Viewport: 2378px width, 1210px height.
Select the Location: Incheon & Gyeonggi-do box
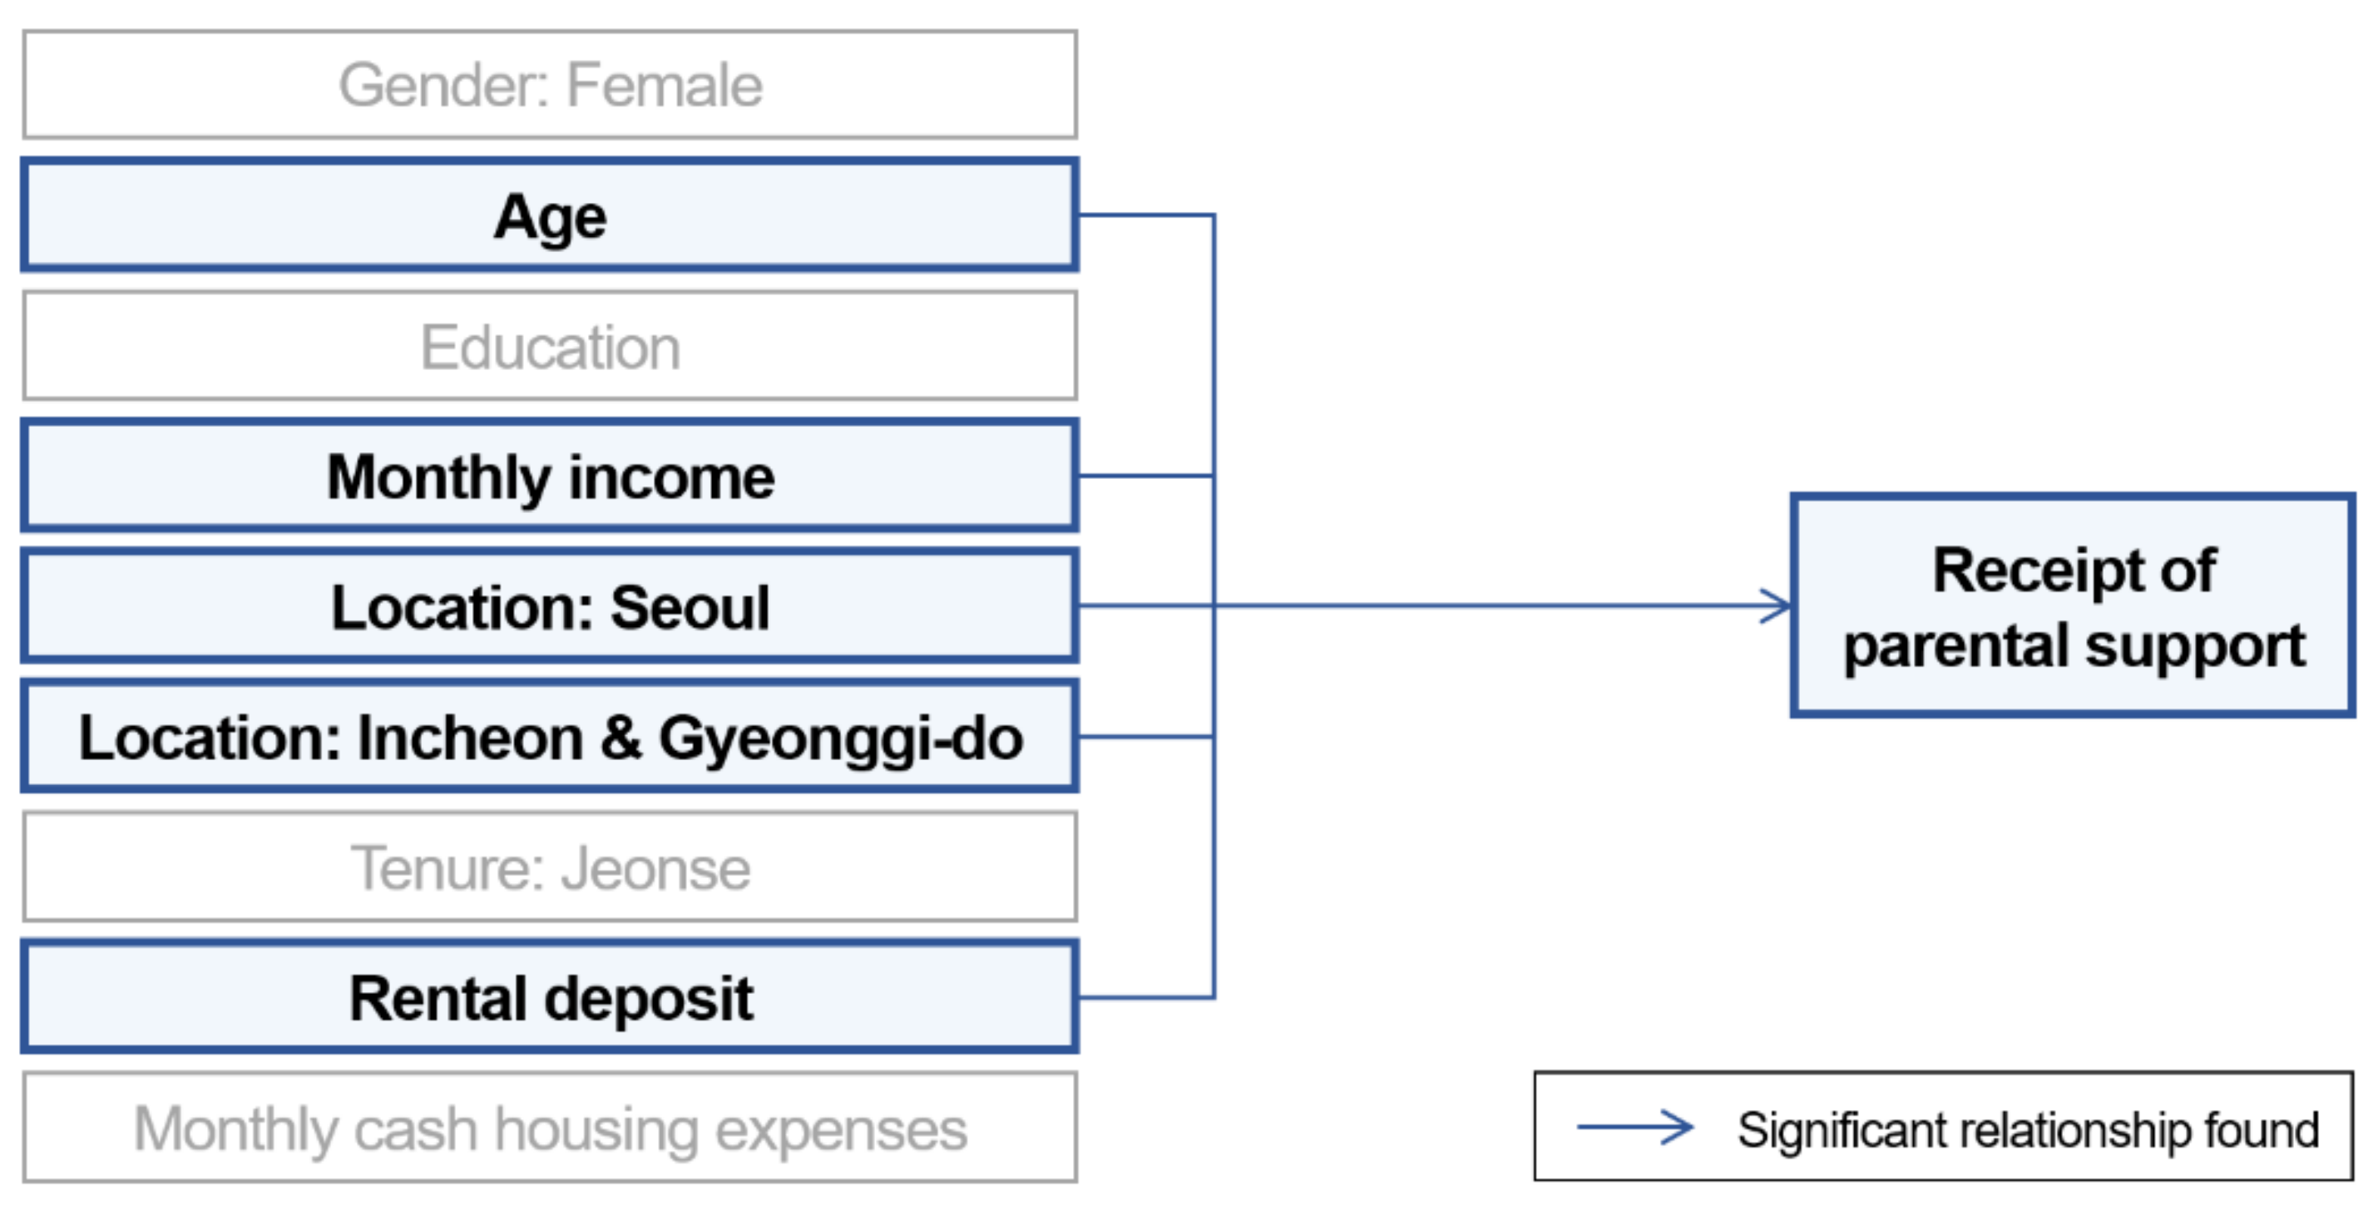[x=550, y=737]
